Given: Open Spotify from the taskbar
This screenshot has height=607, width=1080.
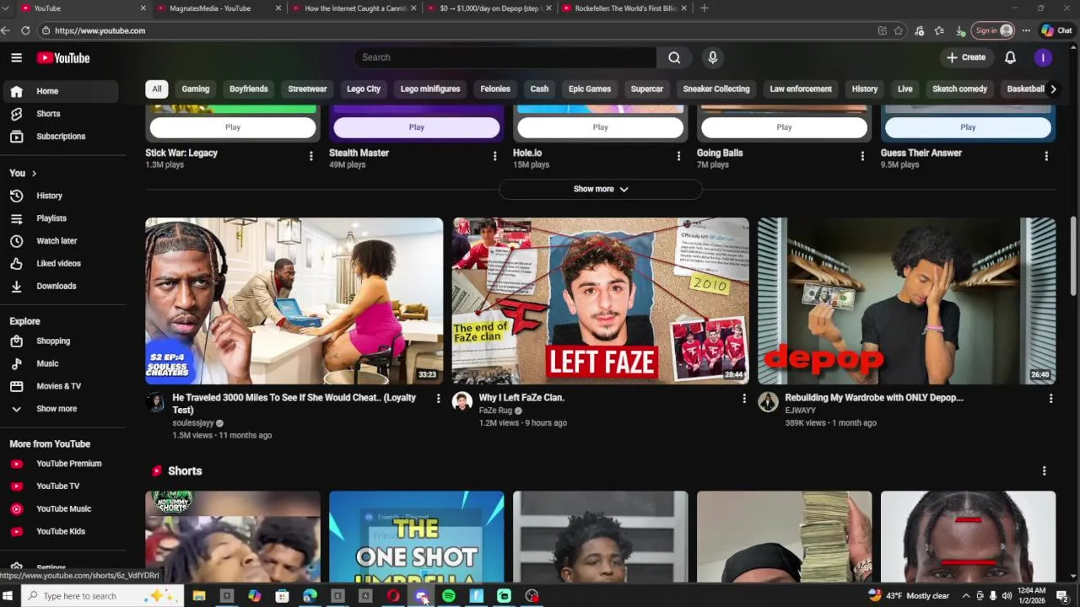Looking at the screenshot, I should click(x=449, y=596).
